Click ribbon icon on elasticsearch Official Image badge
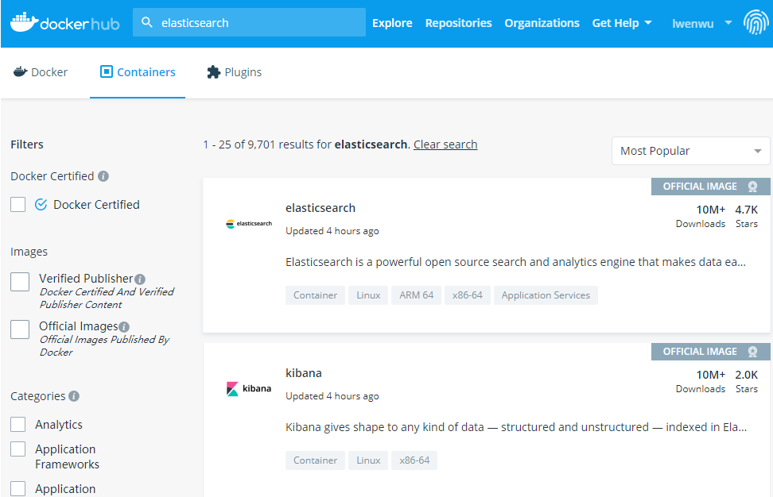Viewport: 773px width, 497px height. 752,187
